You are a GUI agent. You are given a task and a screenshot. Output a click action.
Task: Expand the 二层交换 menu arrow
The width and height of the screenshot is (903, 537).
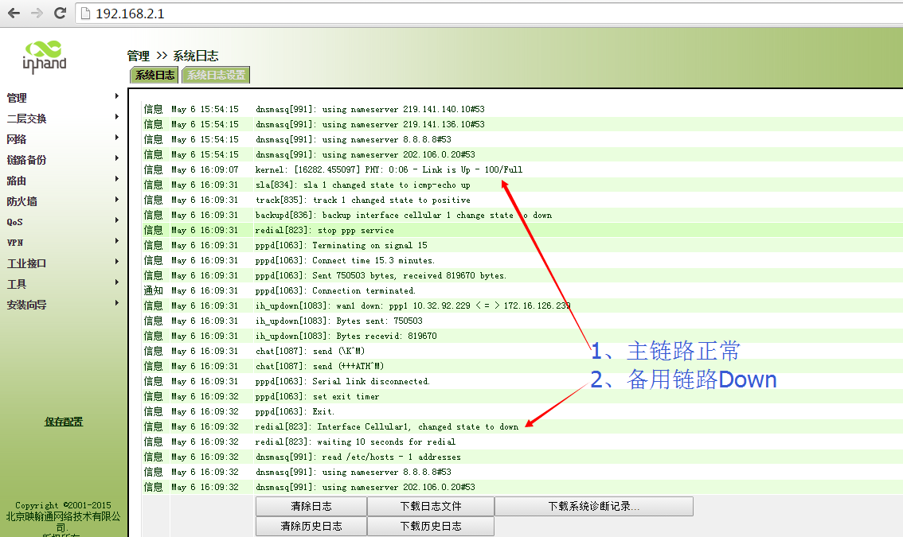click(x=117, y=117)
